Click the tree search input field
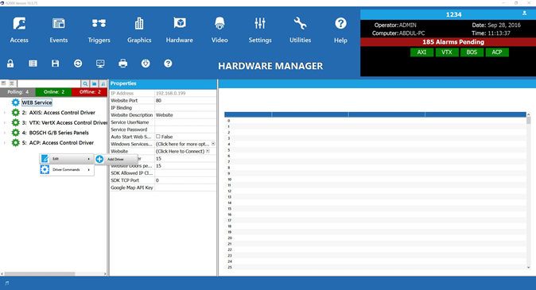Viewport: 536px width, 290px height. tap(49, 83)
